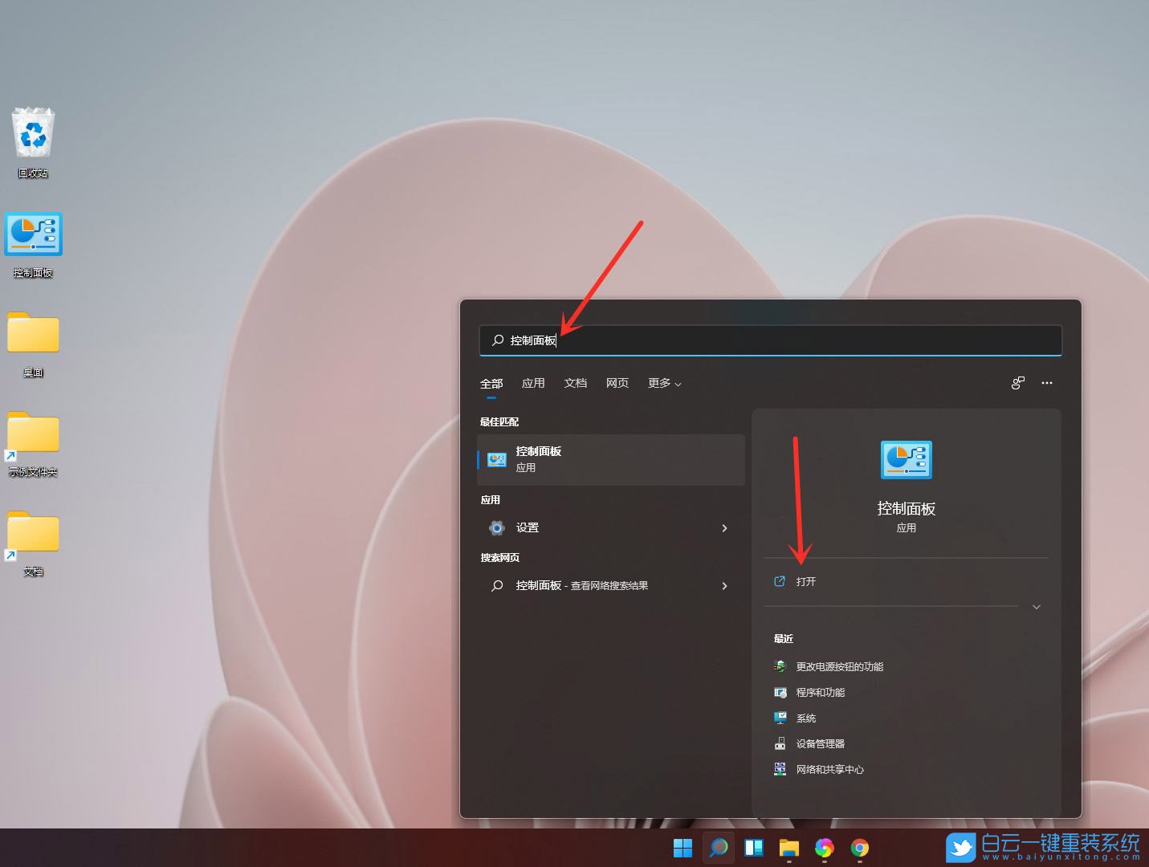Open the search options ellipsis menu
Viewport: 1149px width, 867px height.
(1047, 383)
